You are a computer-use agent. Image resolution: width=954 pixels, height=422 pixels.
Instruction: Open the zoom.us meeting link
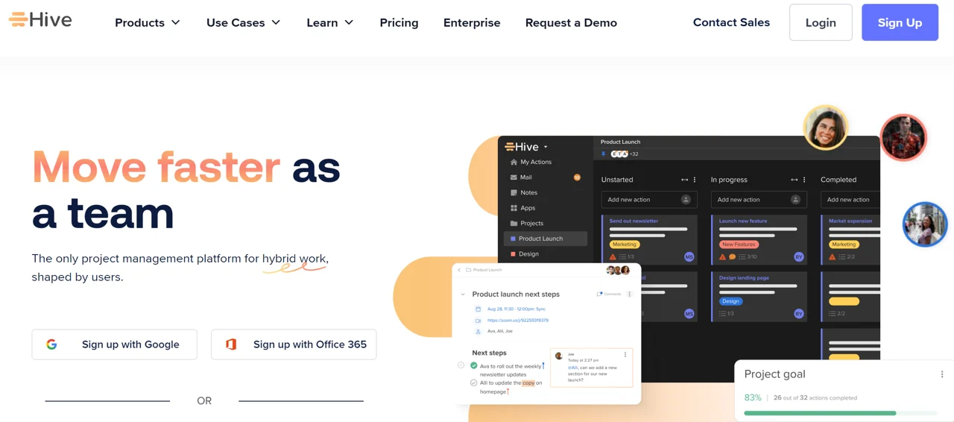[x=518, y=321]
